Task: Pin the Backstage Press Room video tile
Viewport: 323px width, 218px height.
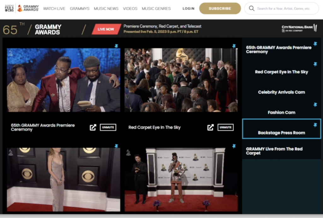Action: [234, 146]
